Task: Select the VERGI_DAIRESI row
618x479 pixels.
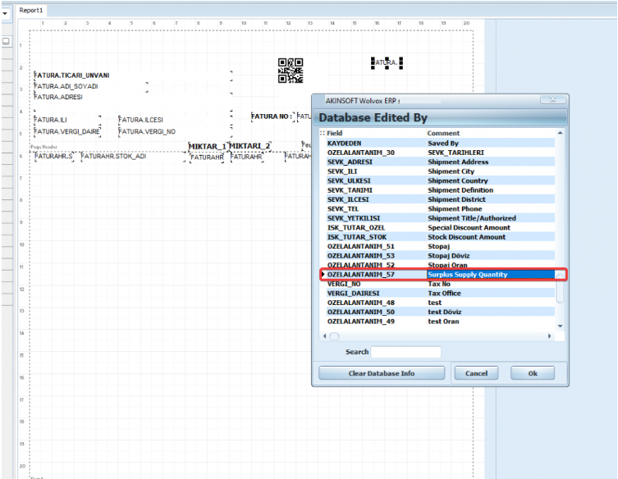Action: click(441, 294)
